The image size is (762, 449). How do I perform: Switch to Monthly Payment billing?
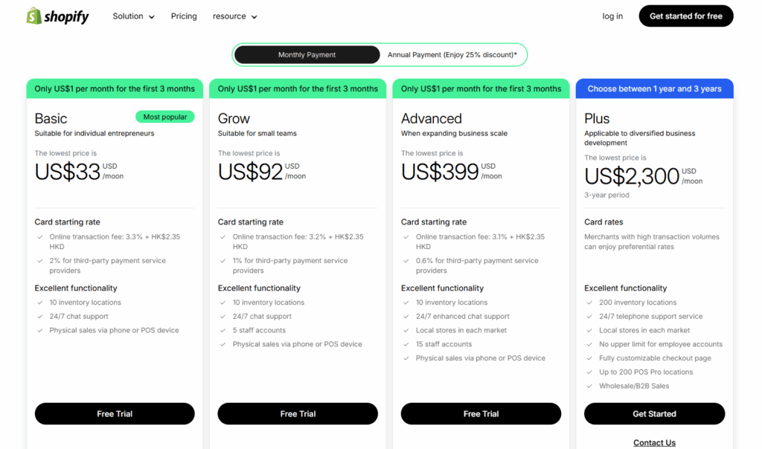307,55
